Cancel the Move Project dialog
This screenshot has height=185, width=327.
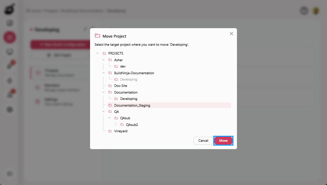tap(203, 141)
